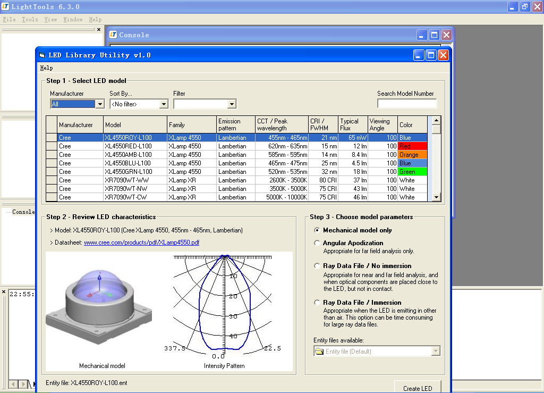Click Manufacturer column header
Image resolution: width=544 pixels, height=393 pixels.
coord(80,124)
